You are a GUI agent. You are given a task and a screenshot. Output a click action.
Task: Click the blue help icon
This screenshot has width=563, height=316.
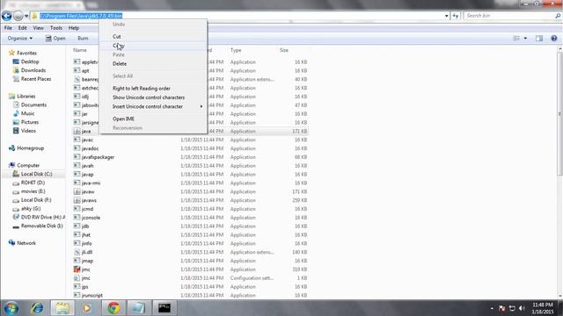[x=554, y=39]
